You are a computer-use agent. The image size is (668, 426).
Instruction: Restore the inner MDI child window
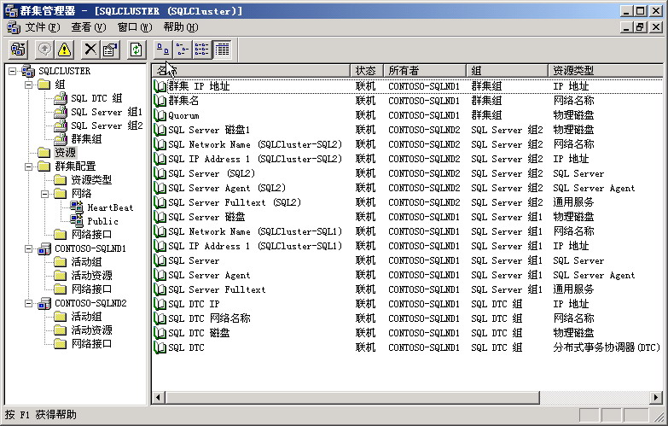(x=641, y=27)
